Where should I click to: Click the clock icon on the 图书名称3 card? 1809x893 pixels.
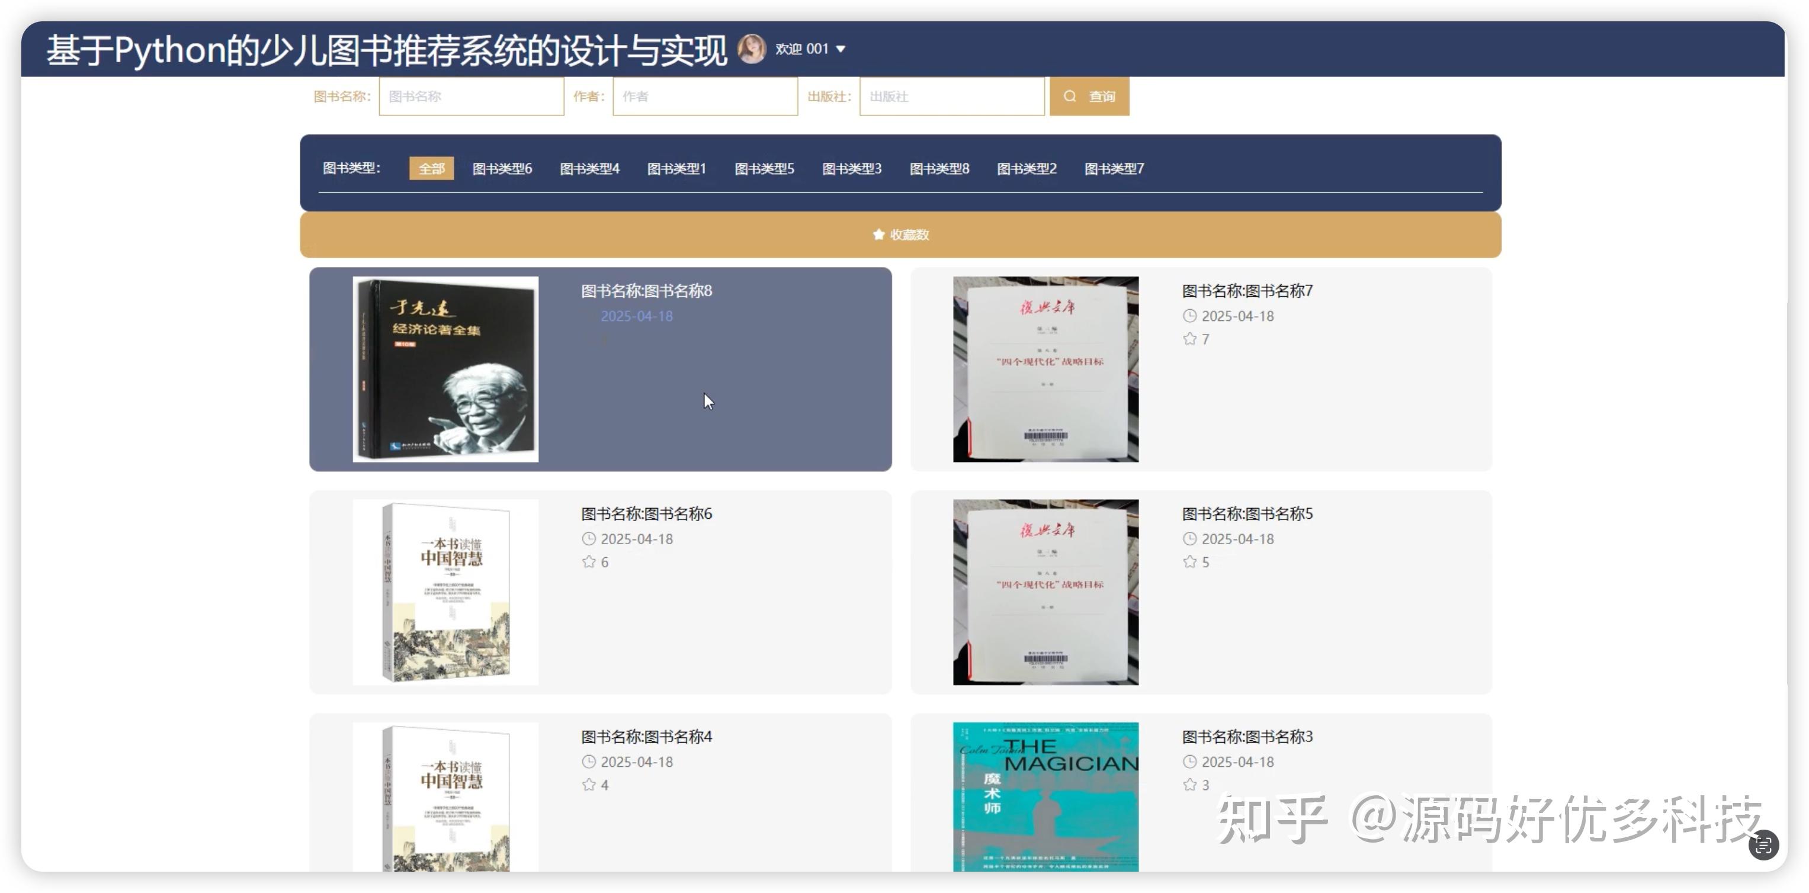point(1189,762)
